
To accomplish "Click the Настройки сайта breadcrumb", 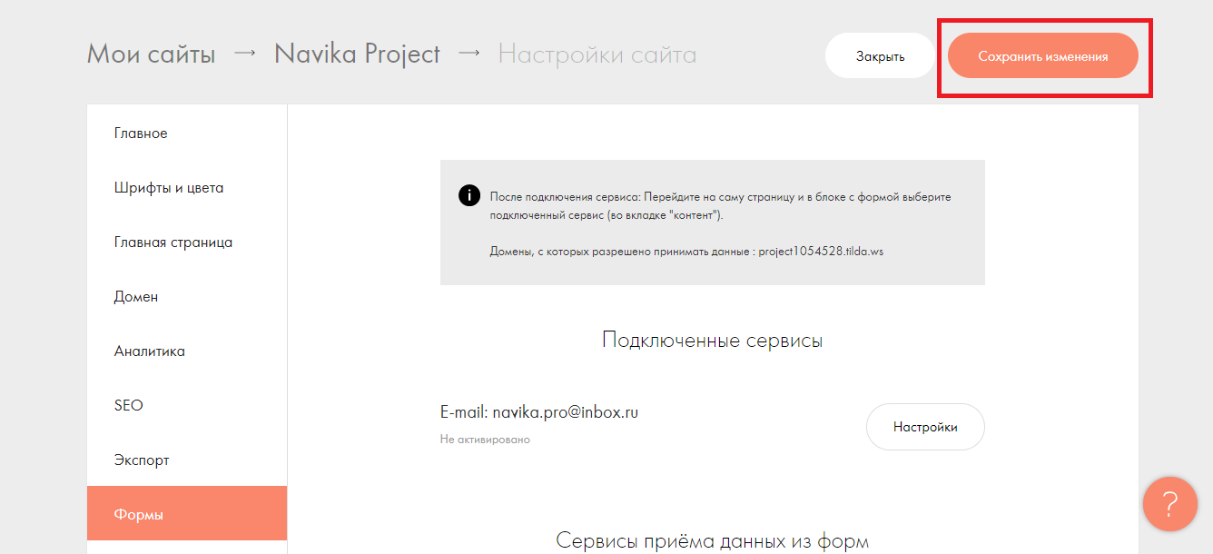I will click(597, 54).
